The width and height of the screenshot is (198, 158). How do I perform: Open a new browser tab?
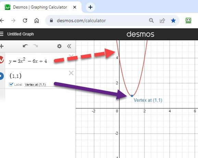90,7
